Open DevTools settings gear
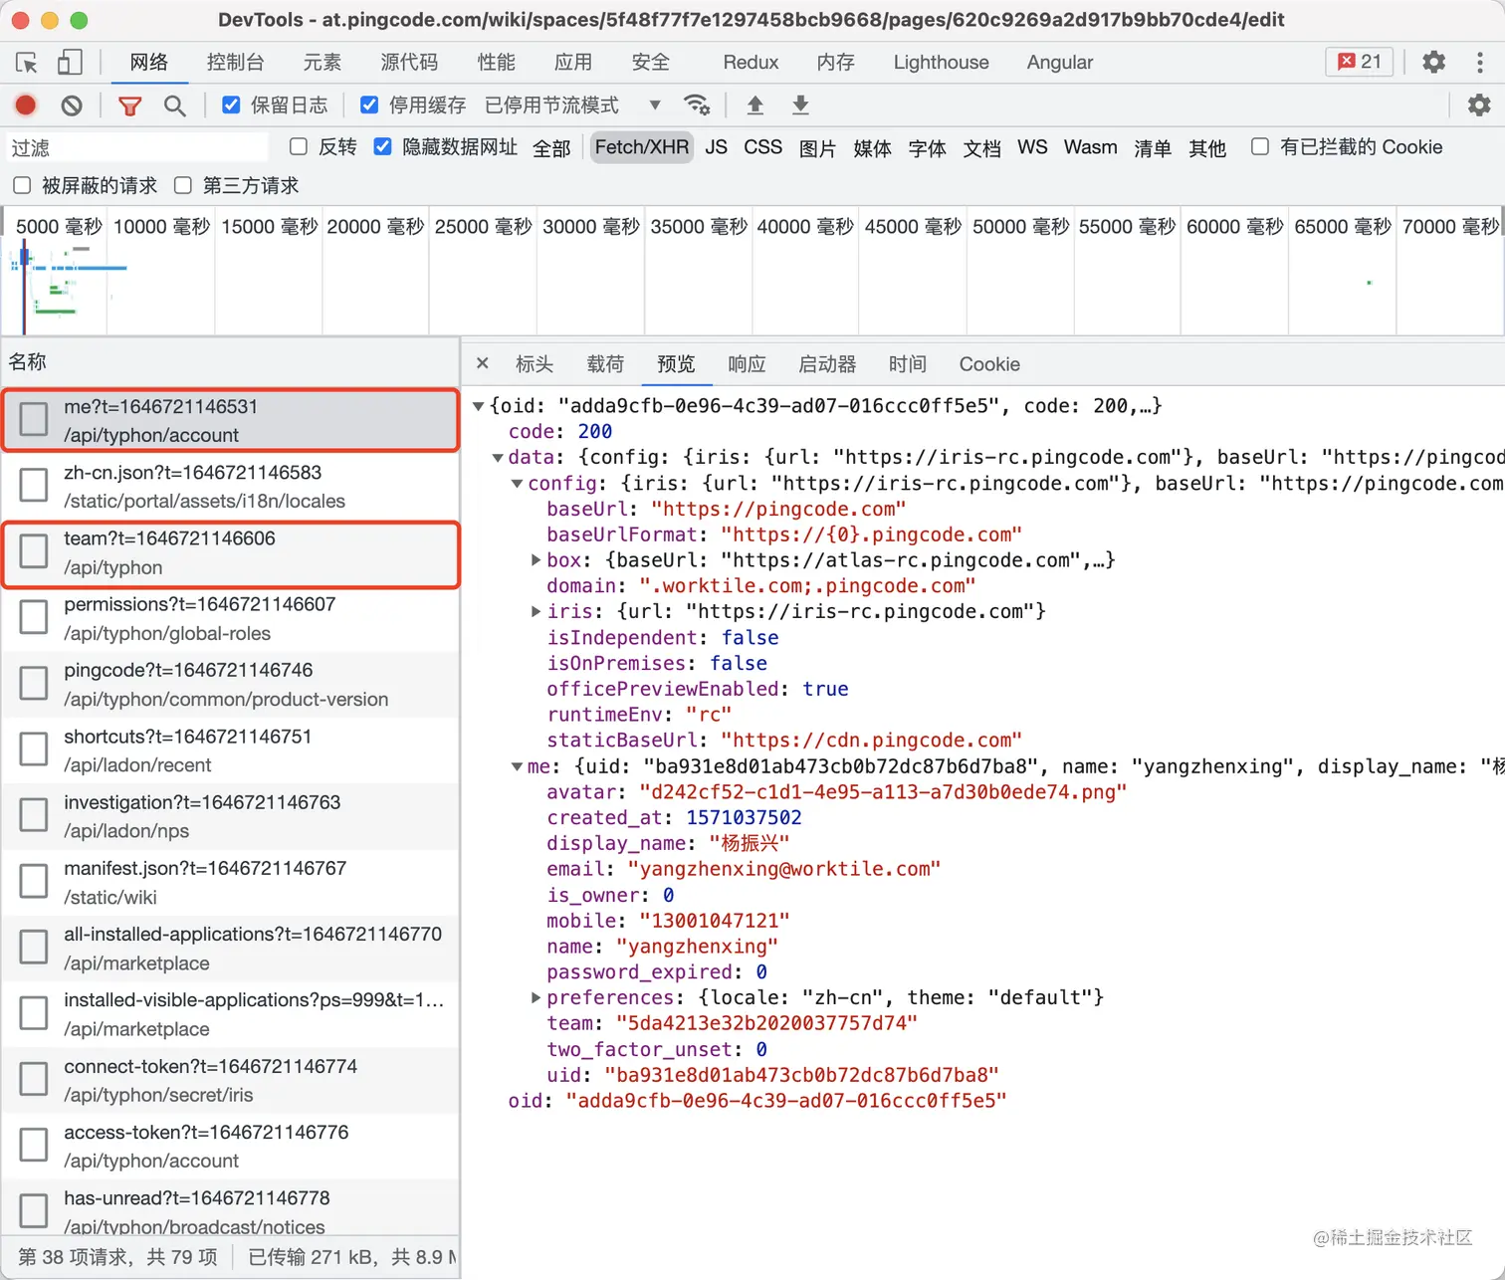The image size is (1505, 1280). [x=1433, y=62]
